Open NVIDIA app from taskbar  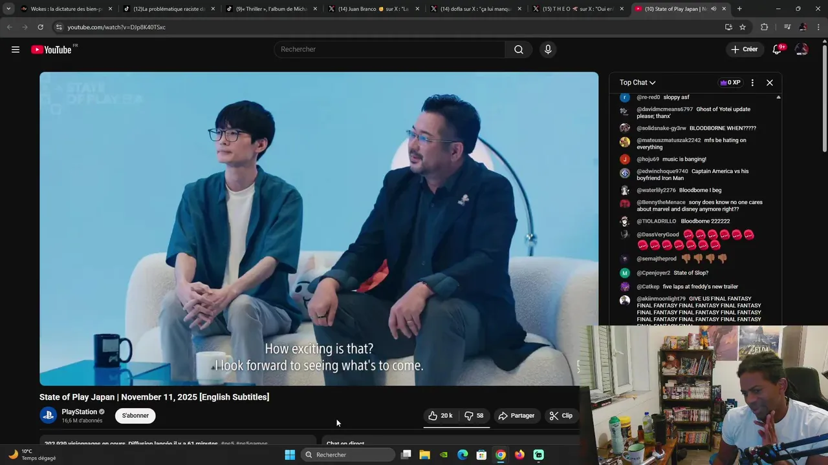(x=444, y=455)
